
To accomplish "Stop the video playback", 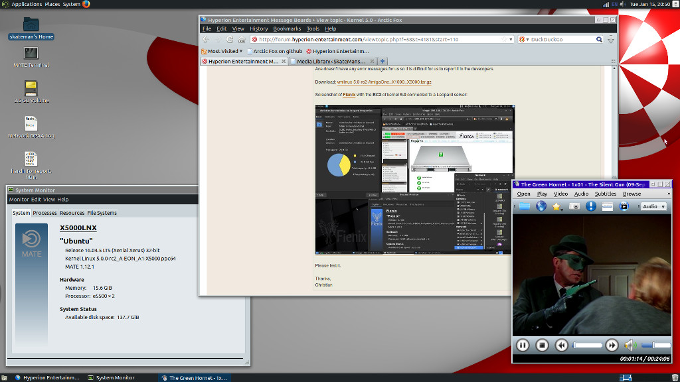I will coord(542,345).
